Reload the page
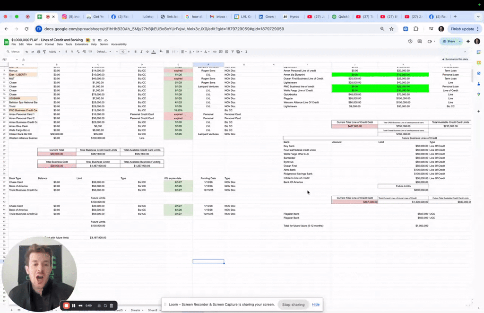This screenshot has width=484, height=313. 26,29
